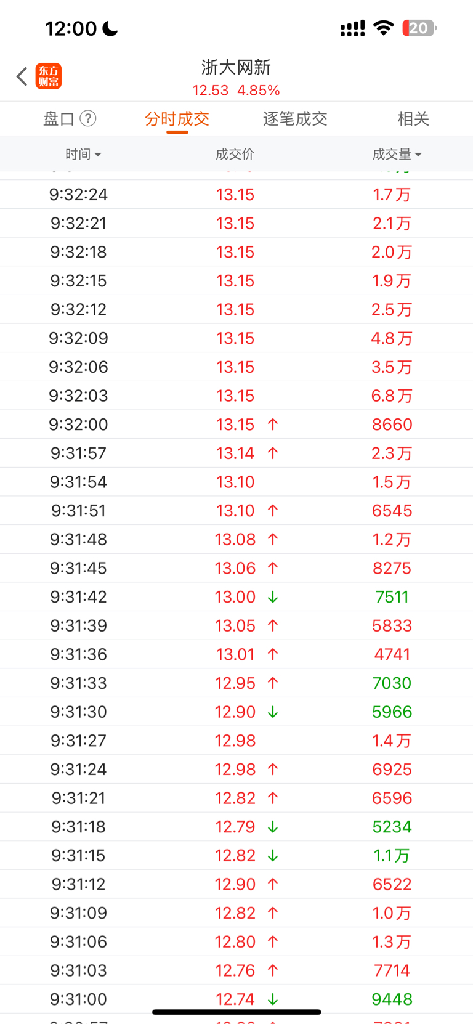Expand the 成交量 sort dropdown

click(x=418, y=155)
